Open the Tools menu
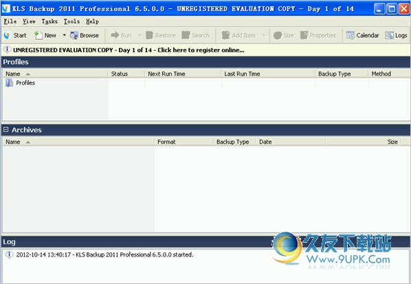Image resolution: width=411 pixels, height=284 pixels. [71, 21]
